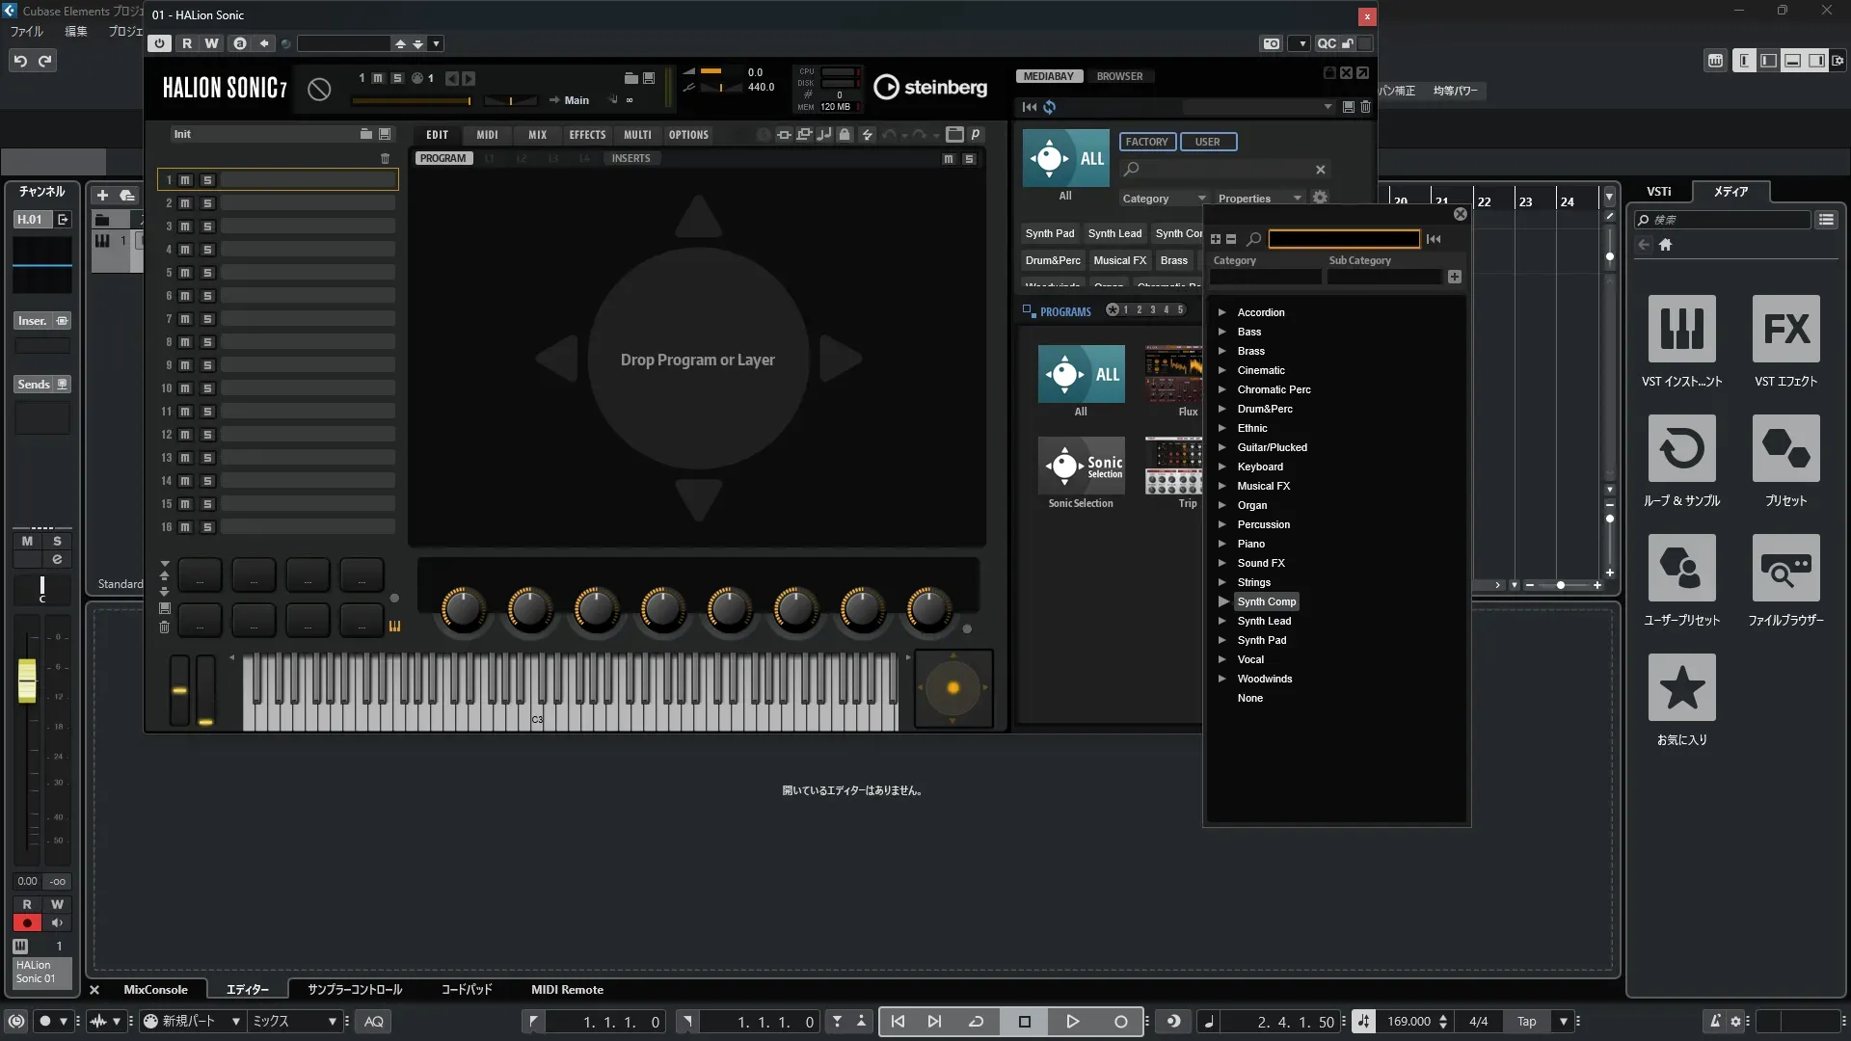This screenshot has width=1851, height=1041.
Task: Expand the Accordion category
Action: pos(1222,312)
